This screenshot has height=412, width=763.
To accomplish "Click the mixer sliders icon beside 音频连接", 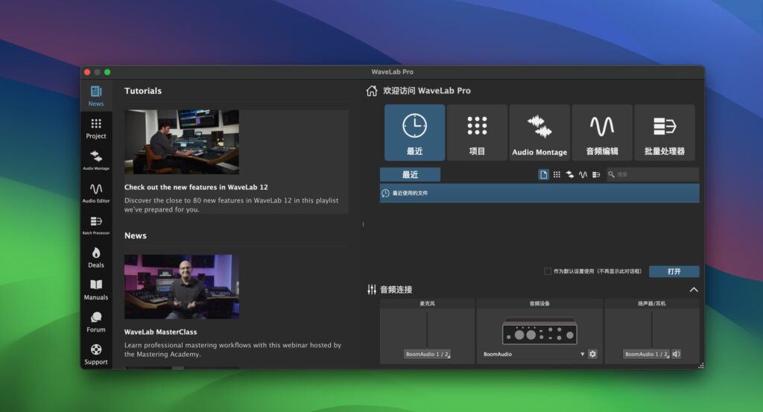I will pyautogui.click(x=372, y=290).
